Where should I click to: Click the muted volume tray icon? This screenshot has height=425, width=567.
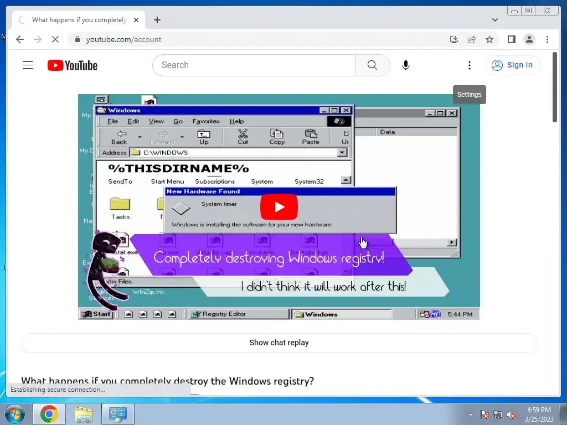(x=511, y=414)
